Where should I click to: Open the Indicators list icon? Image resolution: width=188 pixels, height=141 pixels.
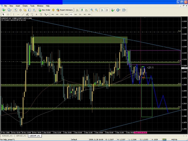(112, 10)
